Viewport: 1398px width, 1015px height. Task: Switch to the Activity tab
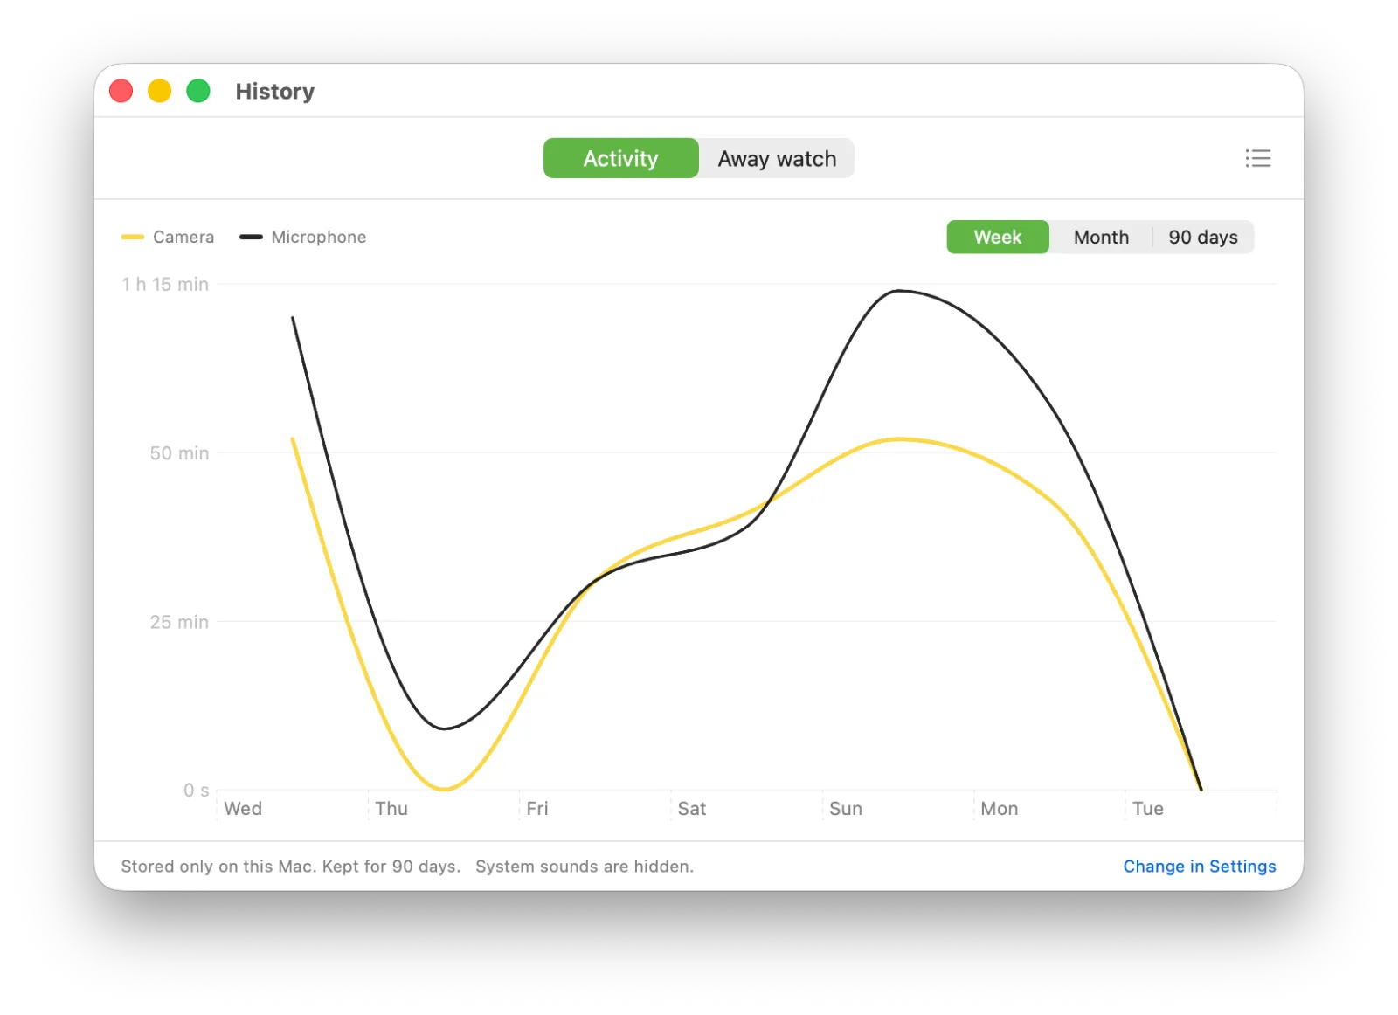pos(621,158)
